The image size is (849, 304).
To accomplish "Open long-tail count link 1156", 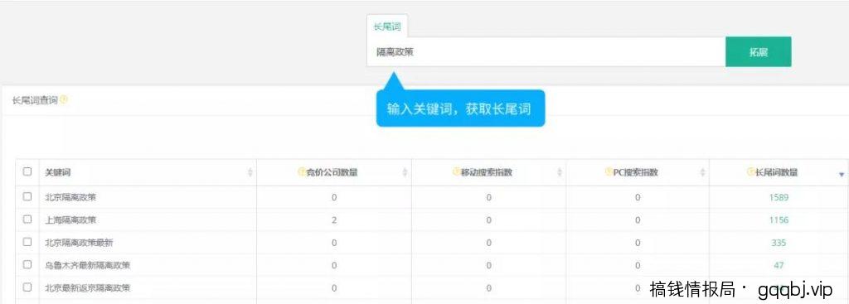I will click(779, 220).
